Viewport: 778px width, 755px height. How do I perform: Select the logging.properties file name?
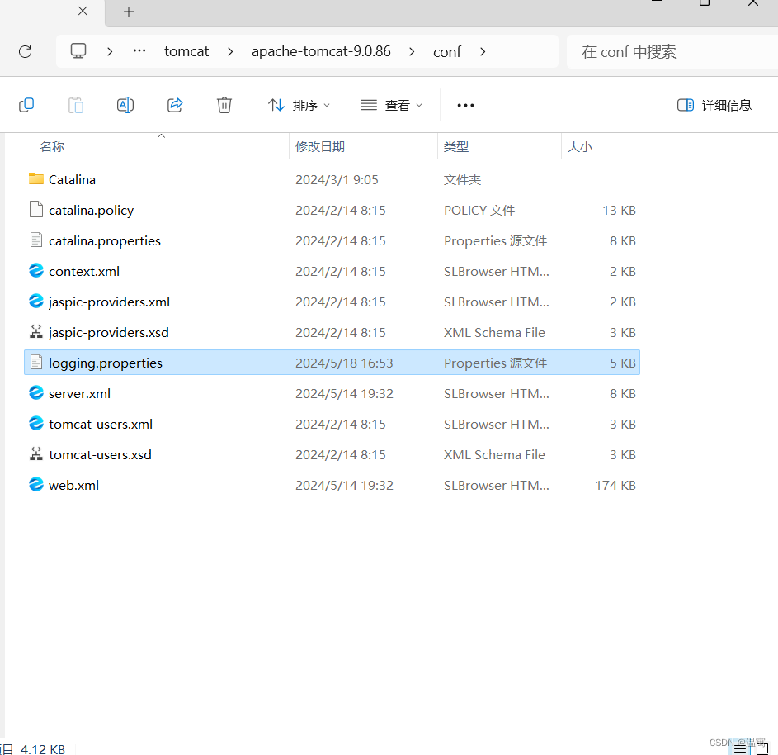click(105, 363)
